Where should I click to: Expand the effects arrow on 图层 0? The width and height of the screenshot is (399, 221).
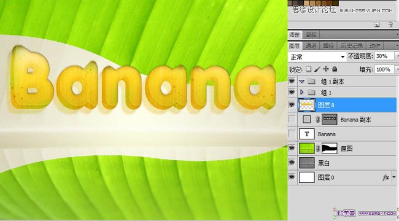pos(394,177)
